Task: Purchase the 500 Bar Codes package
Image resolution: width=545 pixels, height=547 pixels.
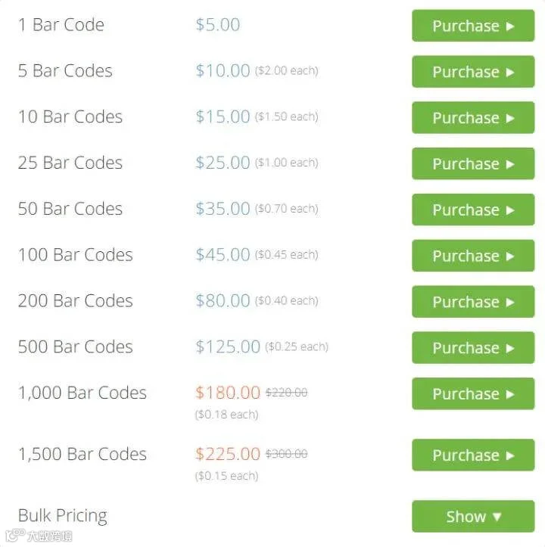Action: pos(473,348)
